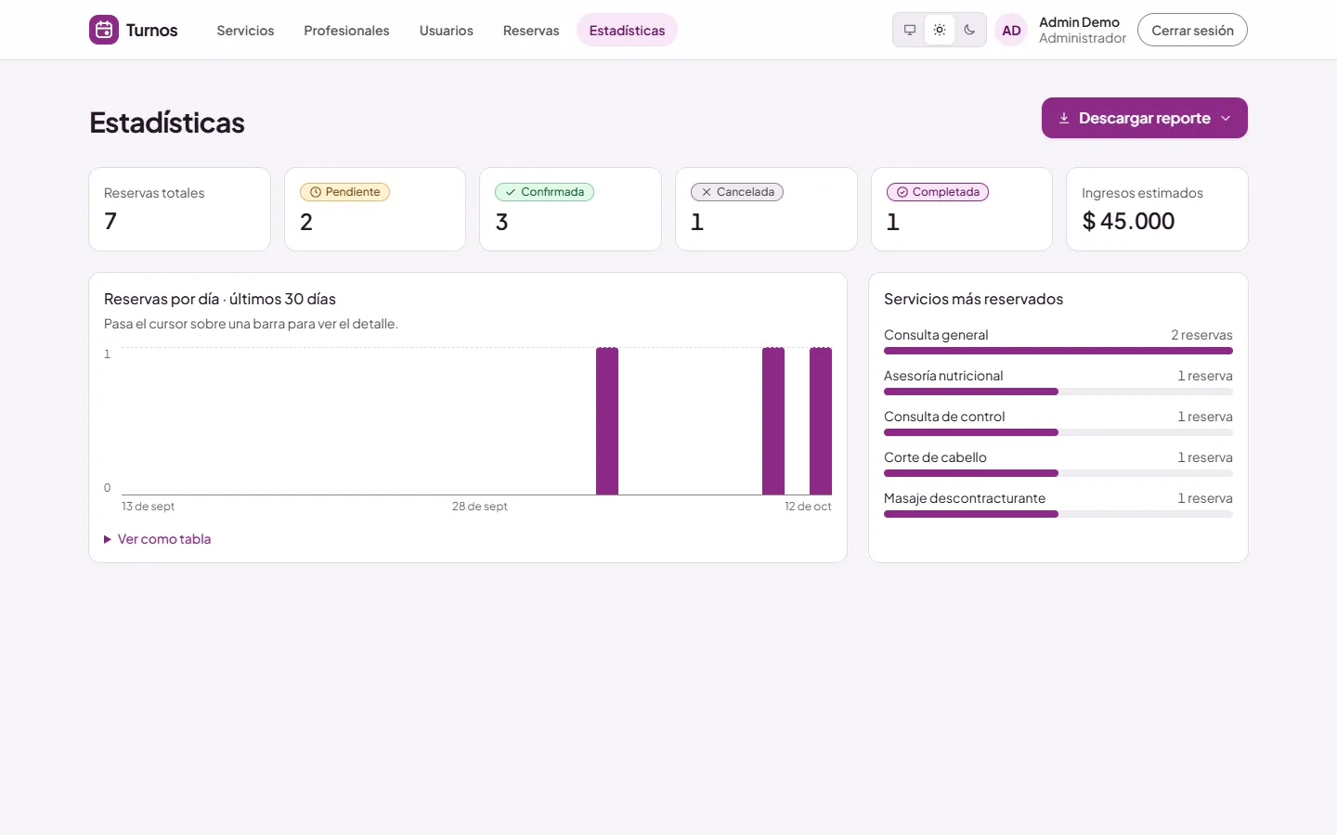Click the Cerrar sesión button

click(x=1192, y=30)
